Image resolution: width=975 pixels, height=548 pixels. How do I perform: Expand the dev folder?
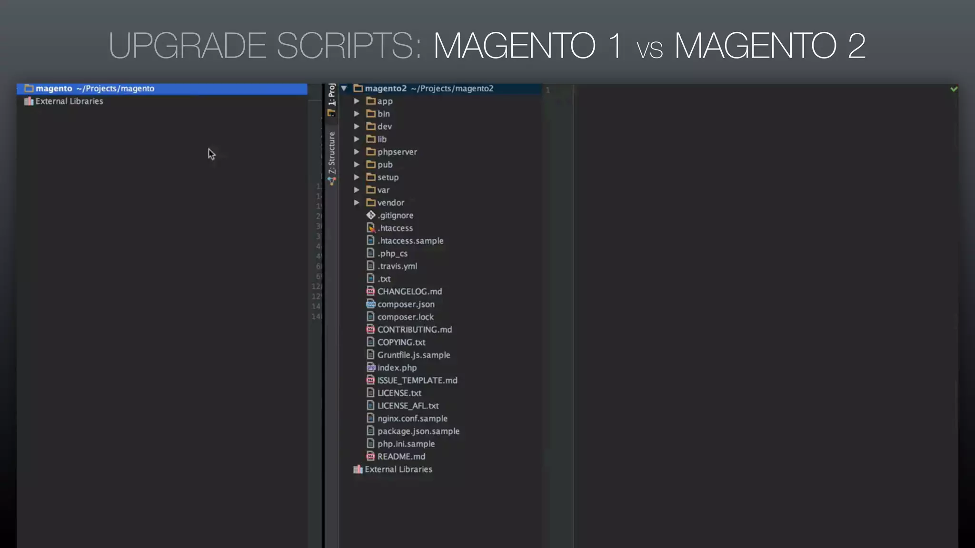(357, 127)
